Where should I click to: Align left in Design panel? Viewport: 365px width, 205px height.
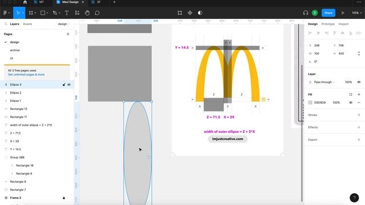(310, 33)
